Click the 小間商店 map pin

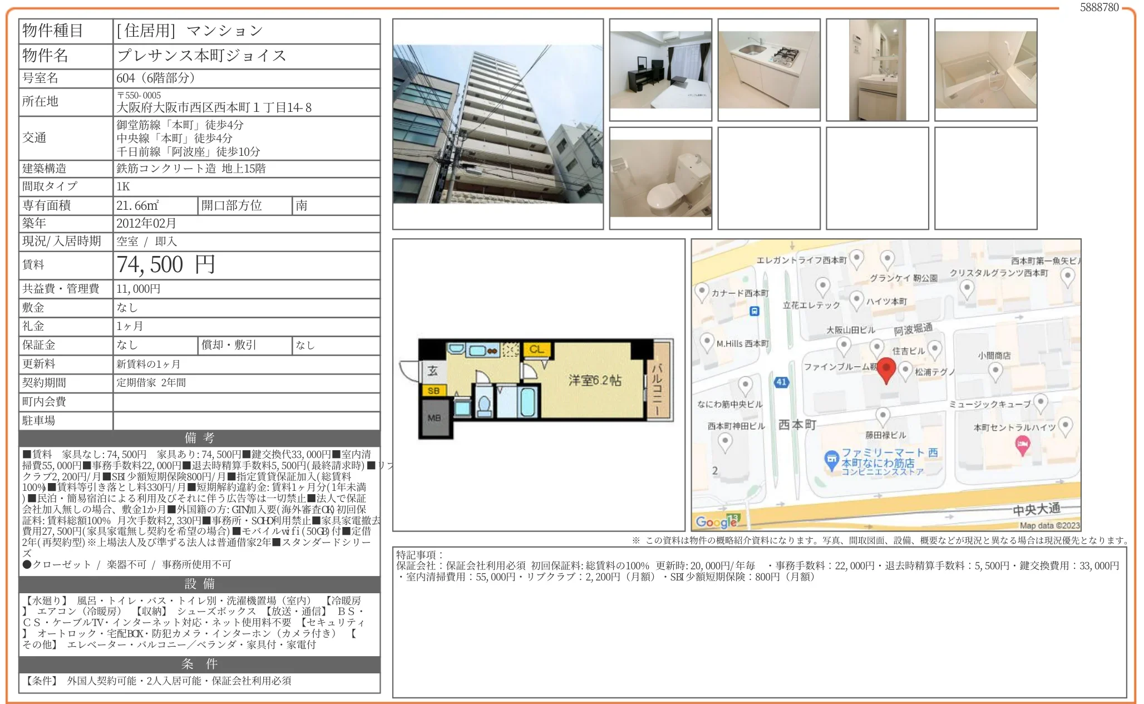point(995,370)
